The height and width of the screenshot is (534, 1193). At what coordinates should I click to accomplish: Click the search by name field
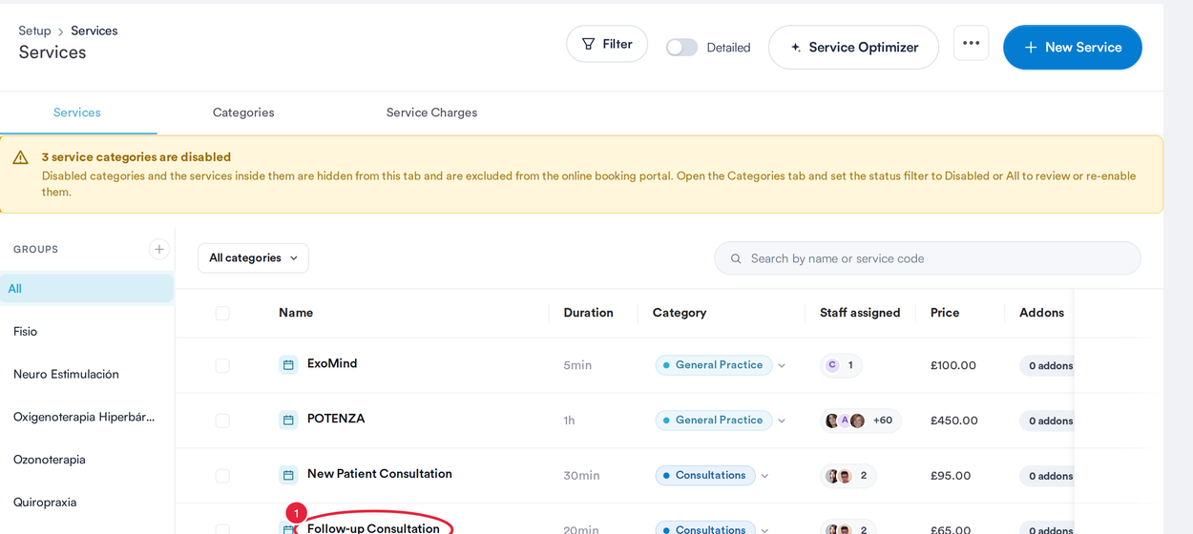pos(928,258)
